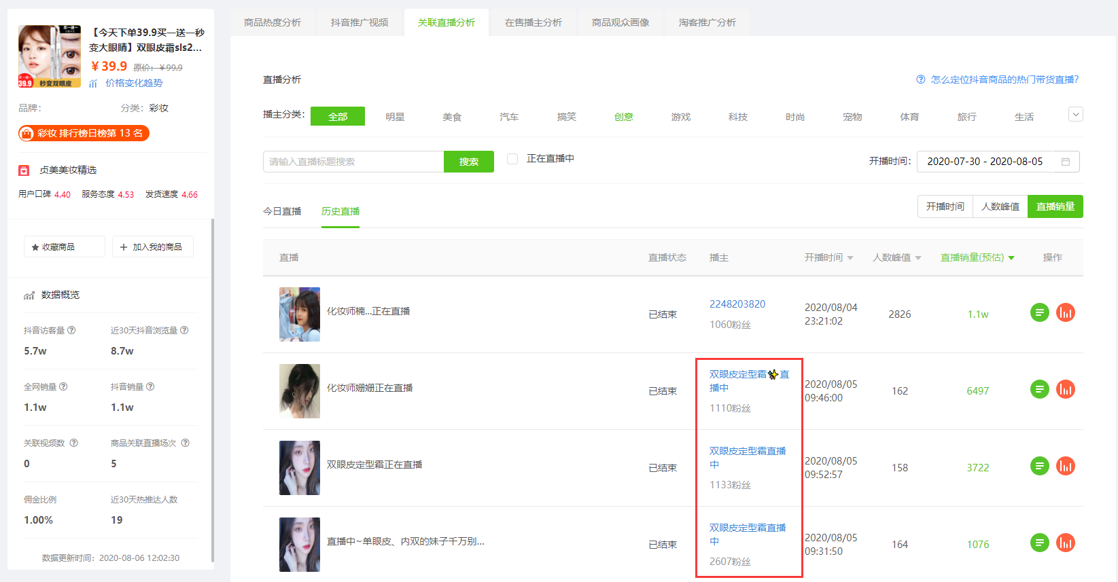Click the green 搜索 button
This screenshot has height=582, width=1118.
469,162
